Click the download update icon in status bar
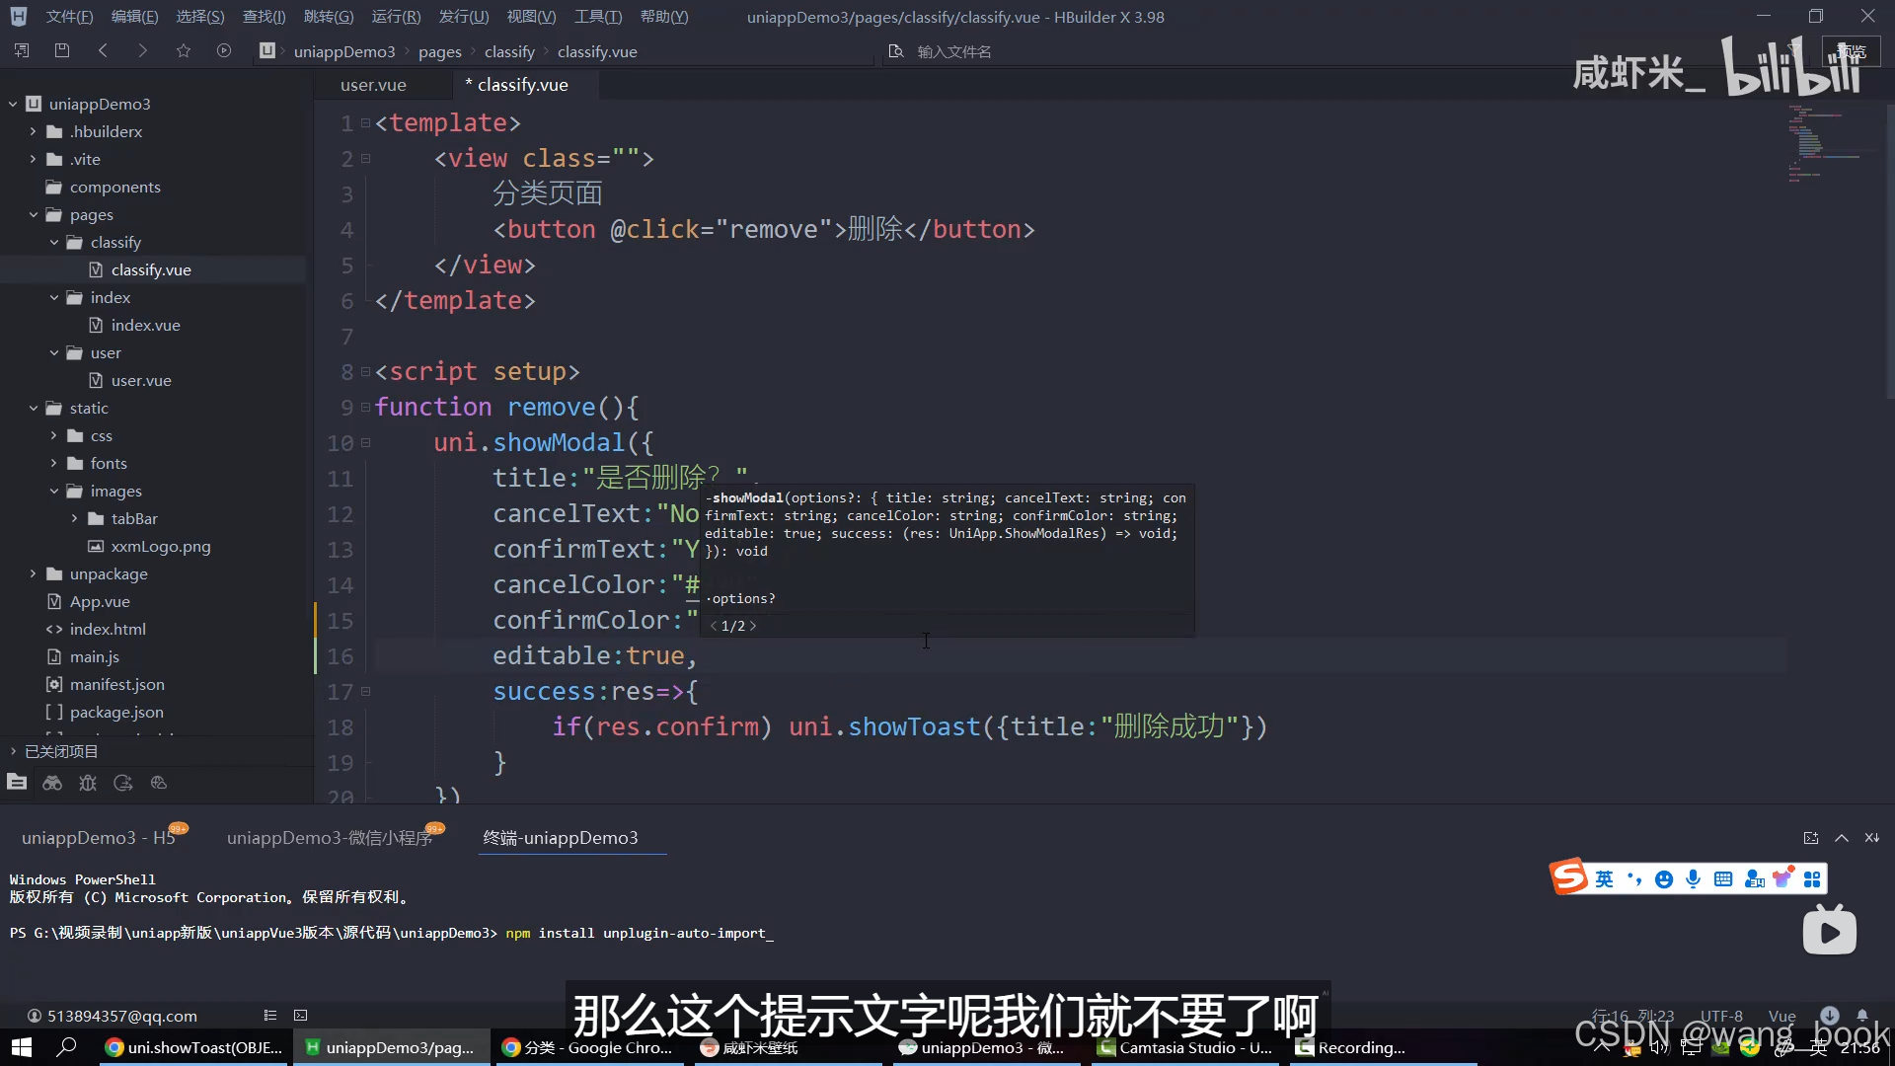1895x1066 pixels. [x=1830, y=1015]
